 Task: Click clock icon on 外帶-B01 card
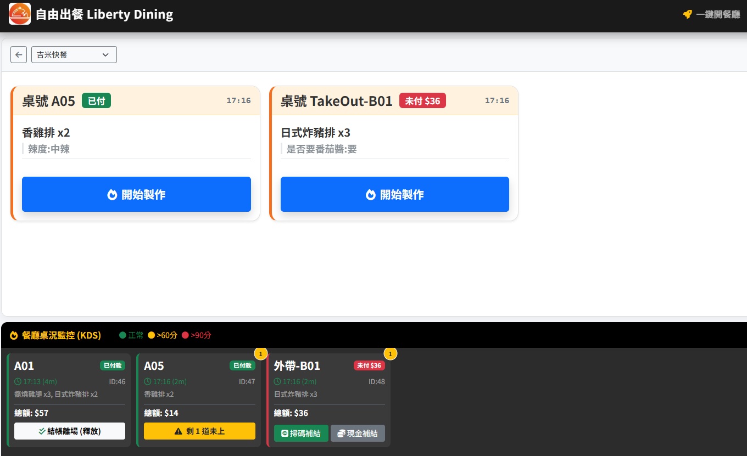278,381
